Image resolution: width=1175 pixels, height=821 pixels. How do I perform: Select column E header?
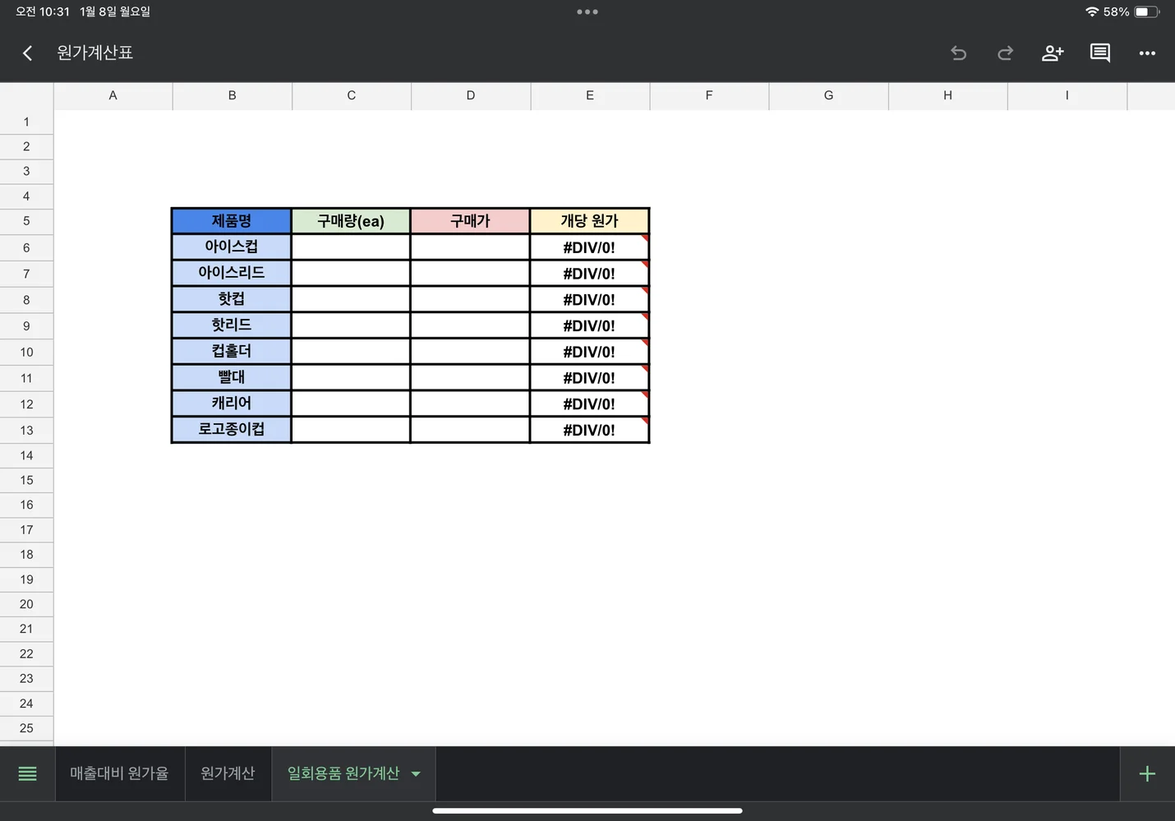click(x=590, y=95)
